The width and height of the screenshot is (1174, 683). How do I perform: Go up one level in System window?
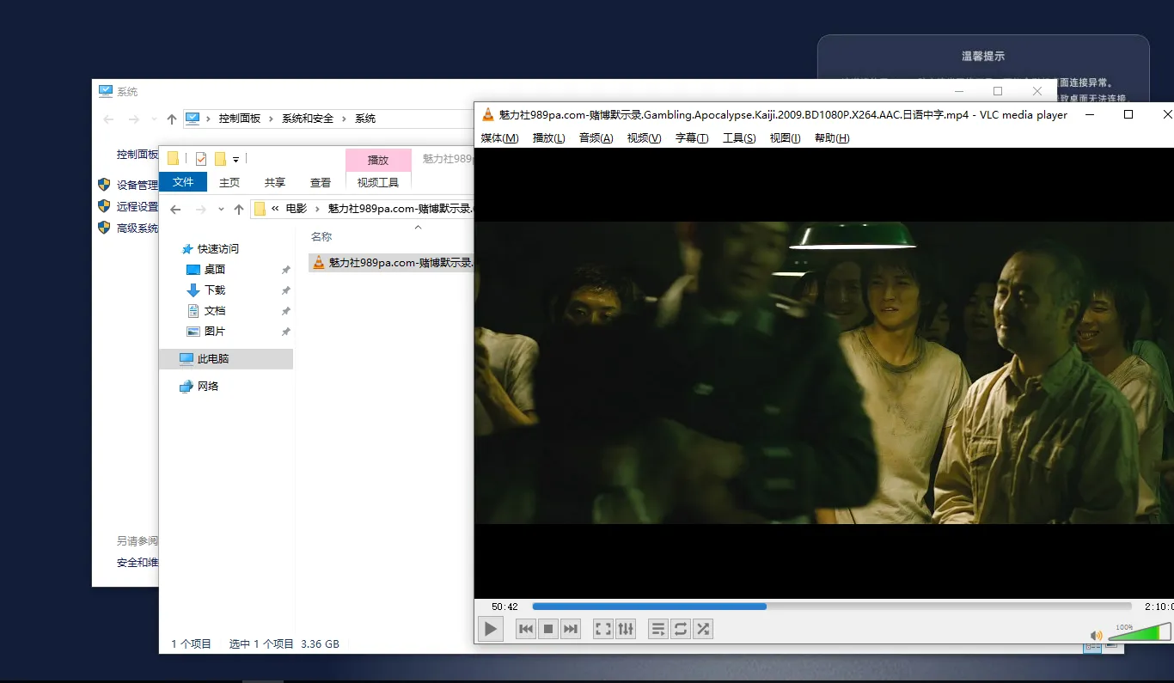(x=172, y=119)
